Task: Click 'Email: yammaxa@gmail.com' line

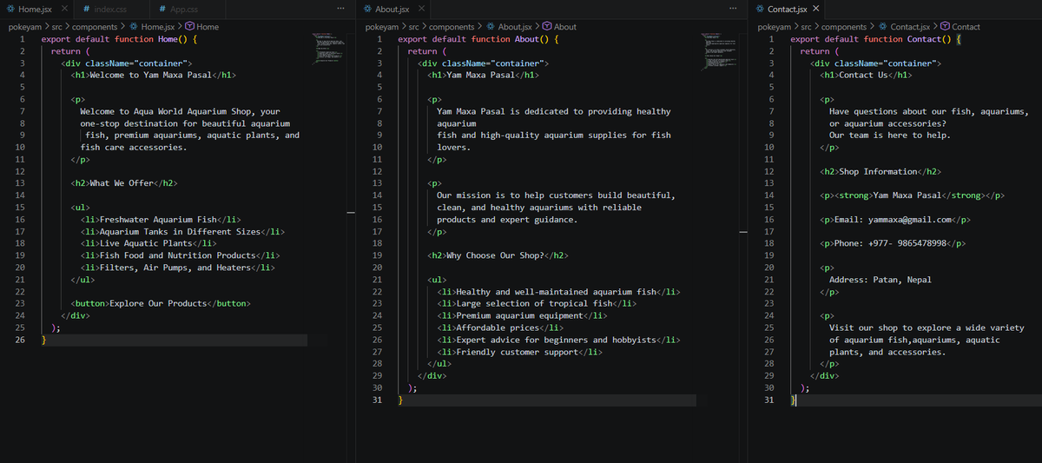Action: pyautogui.click(x=895, y=220)
